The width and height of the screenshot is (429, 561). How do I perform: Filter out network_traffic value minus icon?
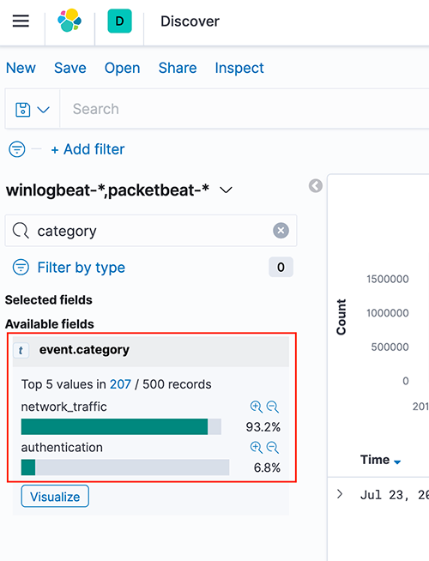click(x=273, y=407)
